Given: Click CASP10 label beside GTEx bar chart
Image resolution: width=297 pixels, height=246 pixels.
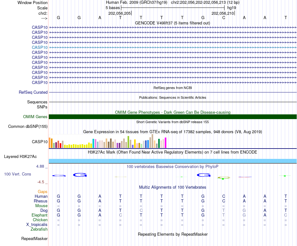Looking at the screenshot, I should [40, 142].
